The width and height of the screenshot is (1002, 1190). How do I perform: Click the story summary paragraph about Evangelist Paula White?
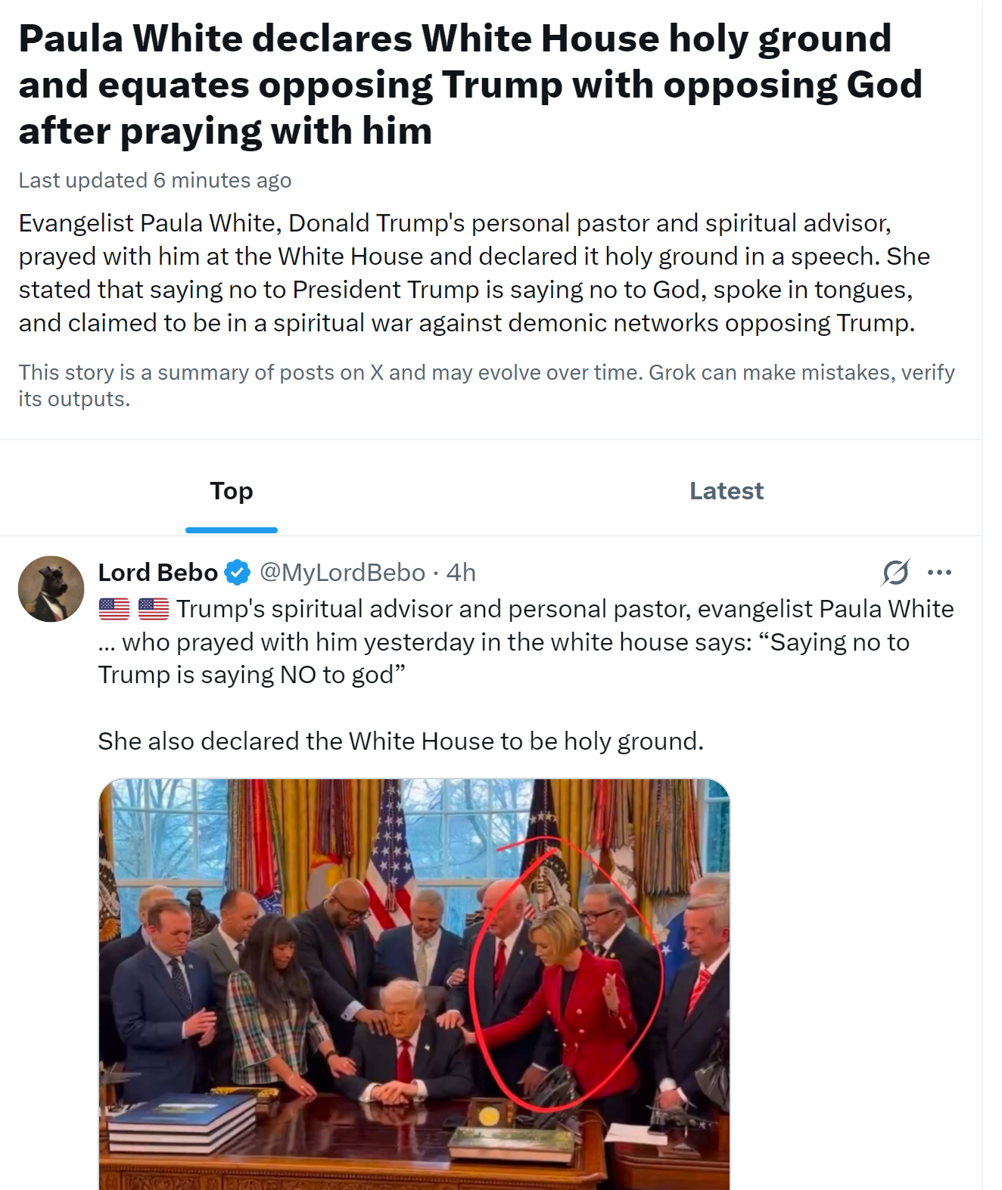click(x=474, y=273)
